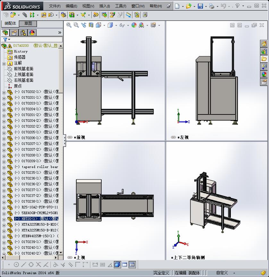The width and height of the screenshot is (269, 277).
Task: Open the 帮助(H) menu
Action: (156, 6)
